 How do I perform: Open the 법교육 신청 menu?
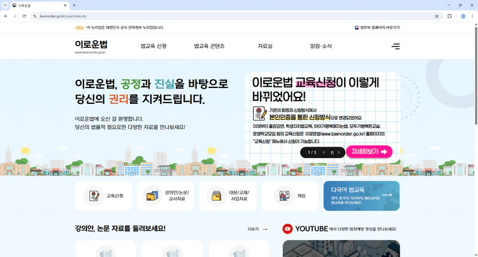[153, 47]
